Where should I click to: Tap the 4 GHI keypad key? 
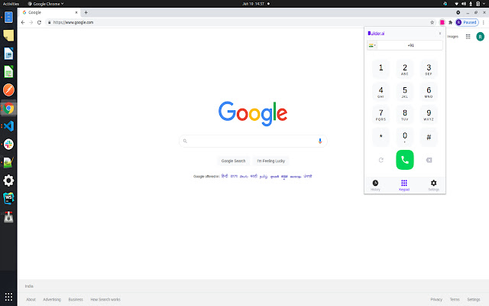click(x=381, y=92)
